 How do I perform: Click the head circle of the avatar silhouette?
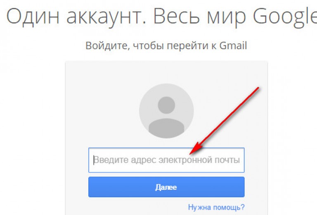[x=166, y=105]
